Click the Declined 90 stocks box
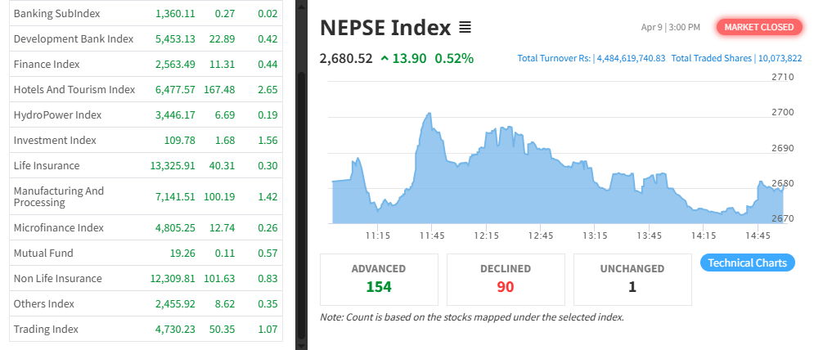Screen dimensions: 814x350 pyautogui.click(x=505, y=279)
